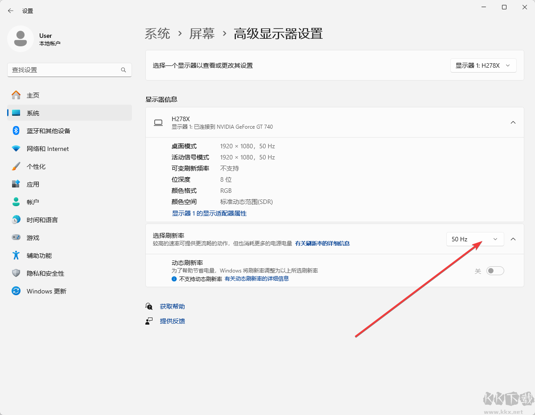Click the back arrow at top left
This screenshot has height=415, width=535.
[10, 10]
